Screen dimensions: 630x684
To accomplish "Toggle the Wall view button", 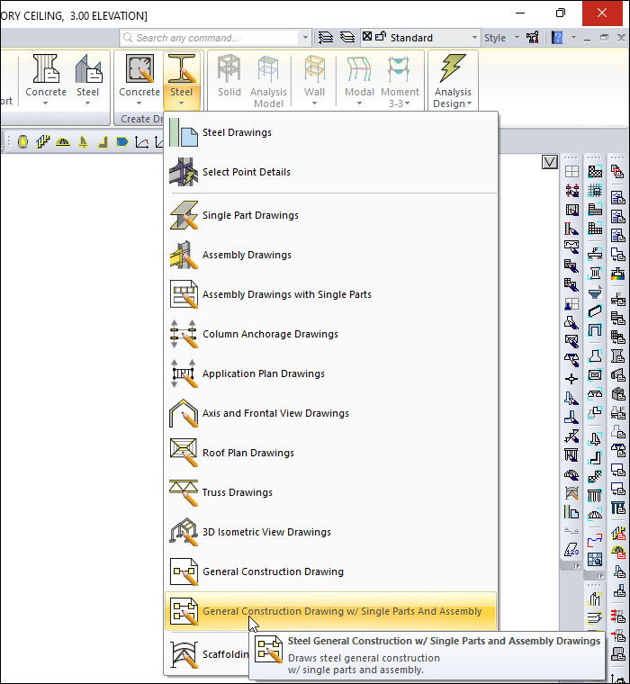I will [314, 79].
